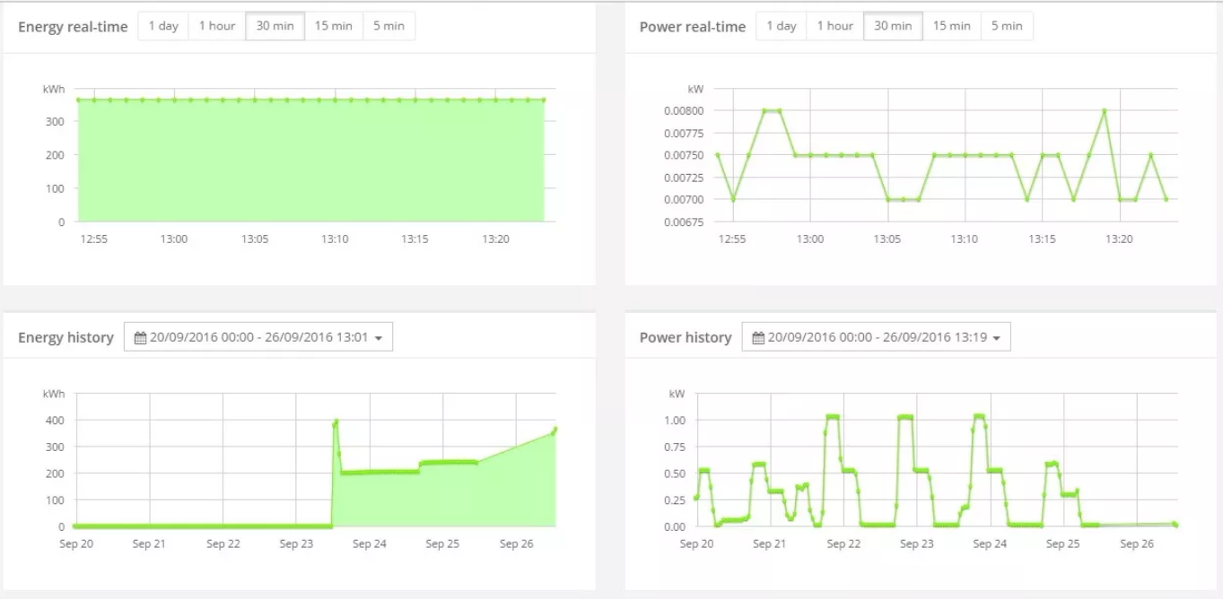
Task: Choose 5 min for Power real-time
Action: 1007,26
